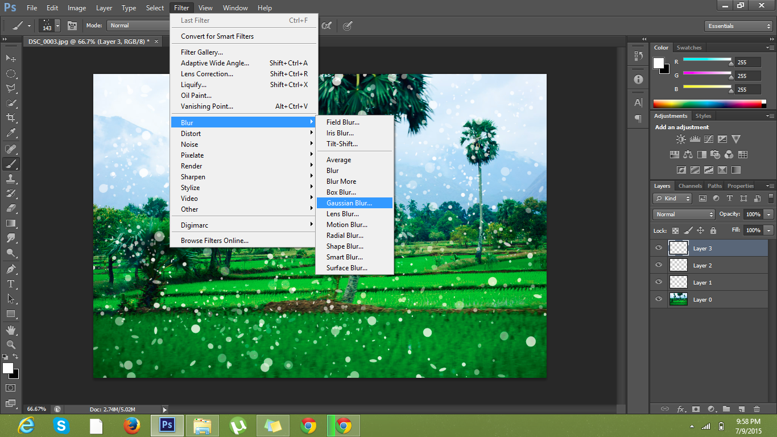
Task: Open the Distort filter submenu
Action: pyautogui.click(x=243, y=134)
